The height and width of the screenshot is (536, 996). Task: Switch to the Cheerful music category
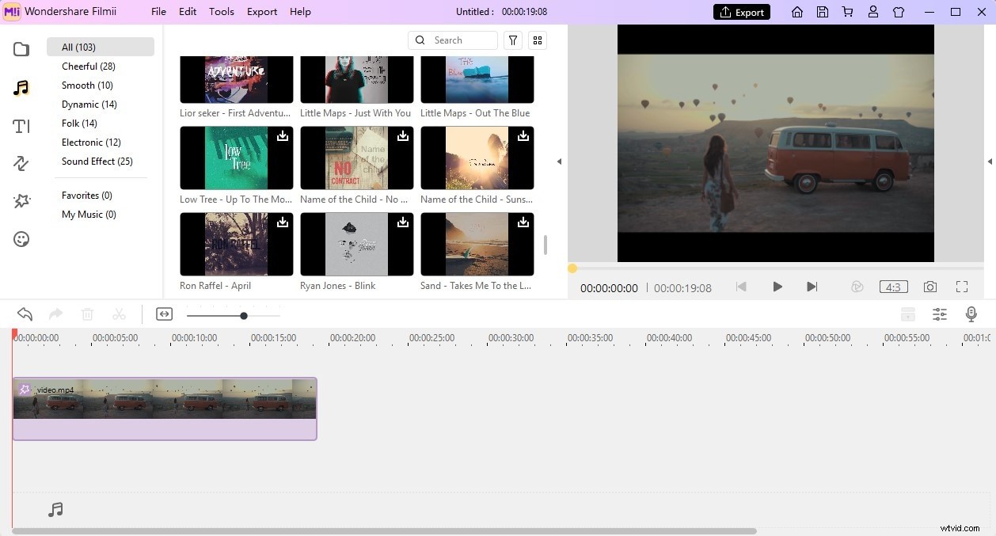(88, 66)
